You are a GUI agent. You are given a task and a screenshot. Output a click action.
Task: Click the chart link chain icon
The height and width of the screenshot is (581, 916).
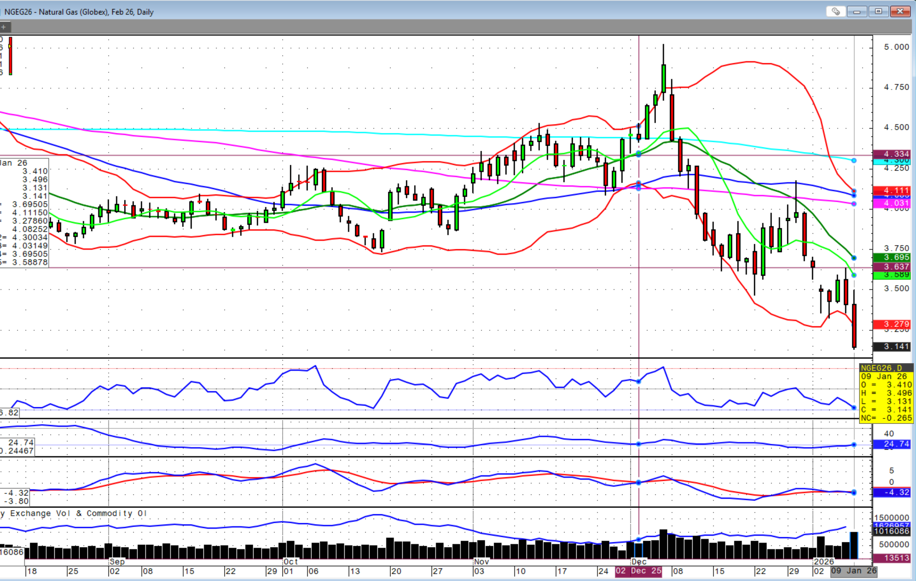point(835,11)
